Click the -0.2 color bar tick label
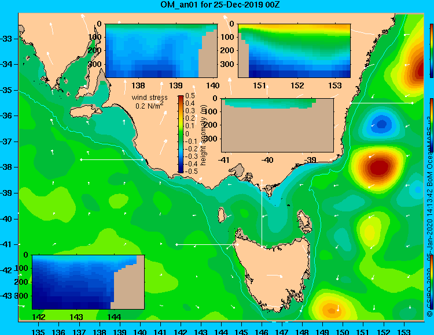The width and height of the screenshot is (434, 335). [x=190, y=149]
